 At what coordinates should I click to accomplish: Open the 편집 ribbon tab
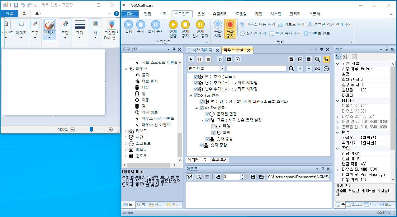(x=148, y=14)
